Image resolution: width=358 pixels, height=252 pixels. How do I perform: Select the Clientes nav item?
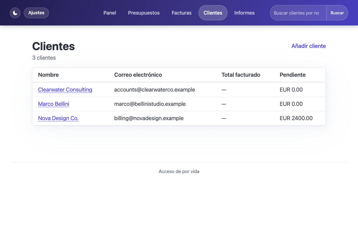pos(213,13)
